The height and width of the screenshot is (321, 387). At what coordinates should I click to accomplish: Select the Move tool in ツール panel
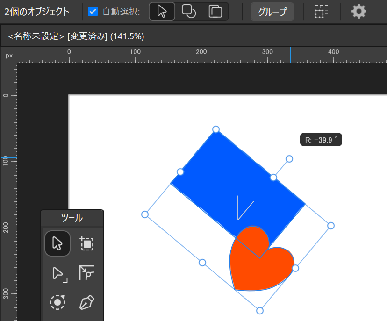tap(57, 243)
